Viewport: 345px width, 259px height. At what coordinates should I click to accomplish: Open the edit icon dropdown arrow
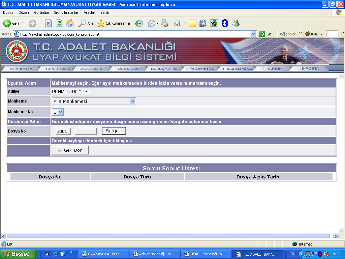(185, 23)
